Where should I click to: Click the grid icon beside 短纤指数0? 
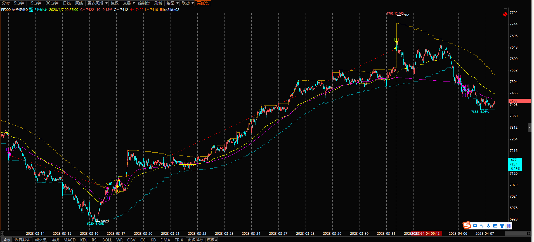[x=31, y=10]
